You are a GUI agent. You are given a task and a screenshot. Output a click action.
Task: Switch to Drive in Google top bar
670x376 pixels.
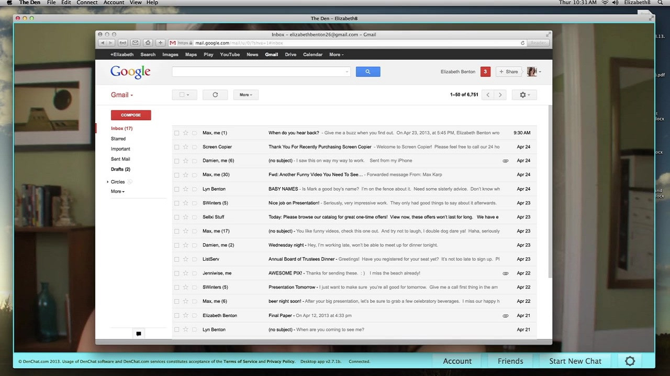[x=291, y=55]
